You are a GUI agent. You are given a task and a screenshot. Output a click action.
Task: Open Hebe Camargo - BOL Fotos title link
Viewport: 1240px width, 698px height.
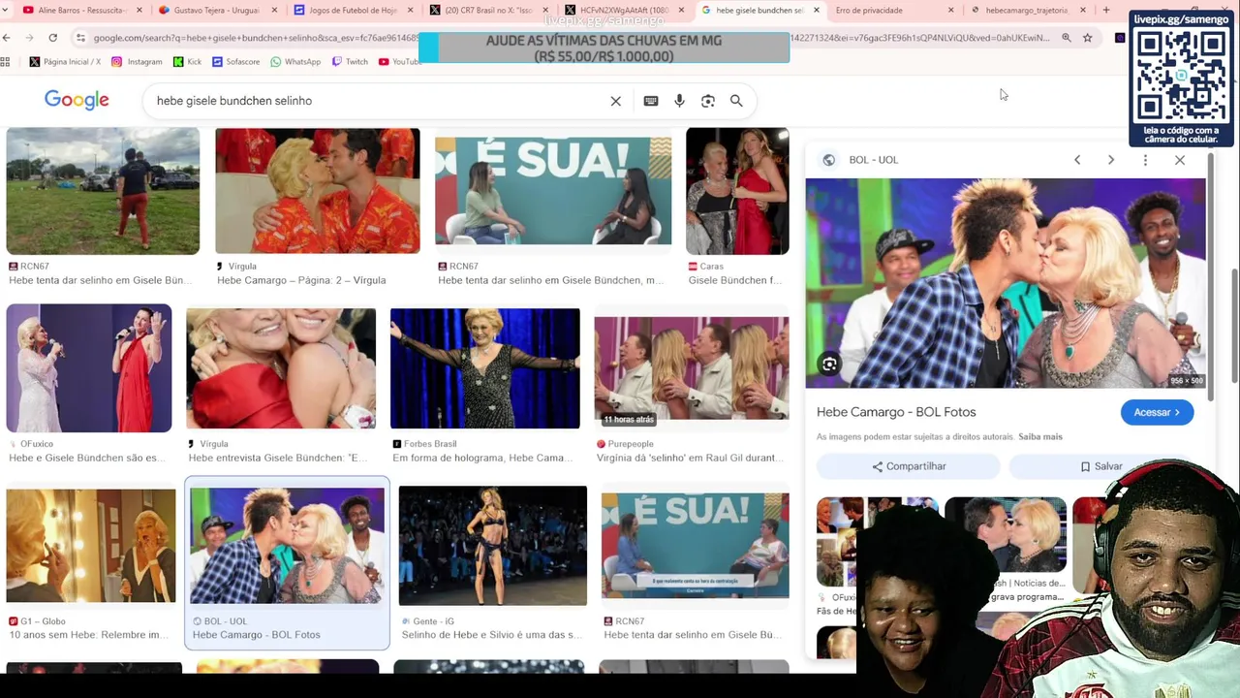tap(896, 412)
